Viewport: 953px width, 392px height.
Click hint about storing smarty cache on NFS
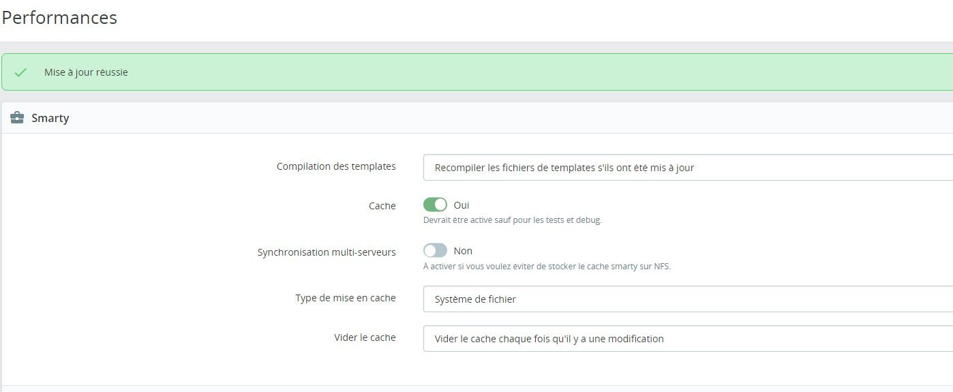(x=547, y=267)
